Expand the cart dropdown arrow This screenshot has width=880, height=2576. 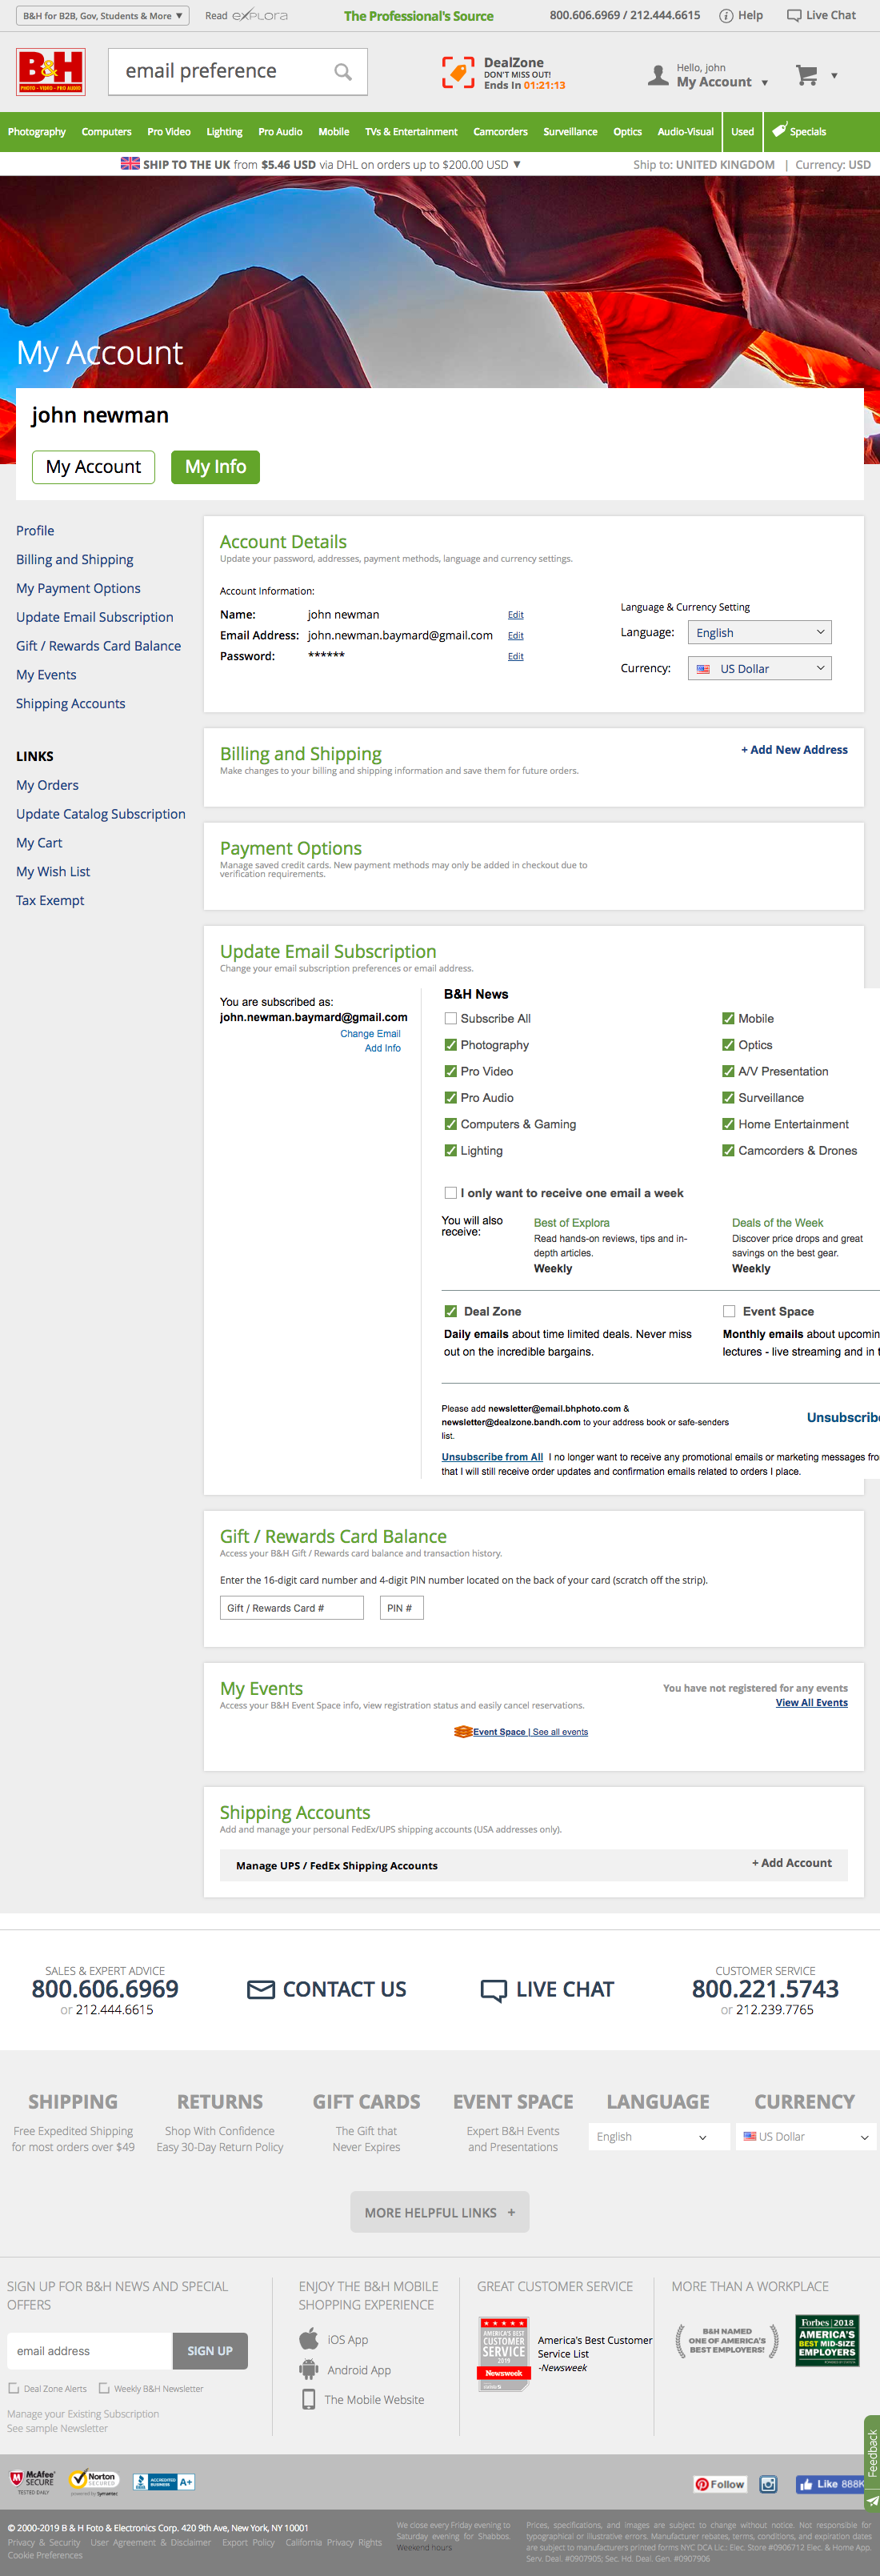pos(834,76)
